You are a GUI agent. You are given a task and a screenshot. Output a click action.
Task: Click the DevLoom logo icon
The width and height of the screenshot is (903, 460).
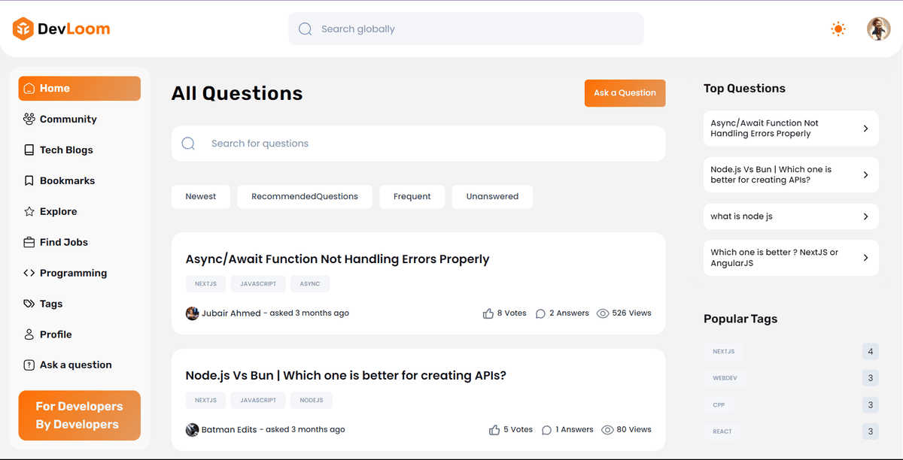23,29
